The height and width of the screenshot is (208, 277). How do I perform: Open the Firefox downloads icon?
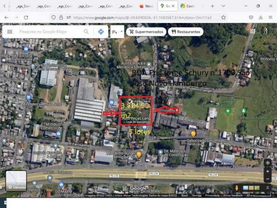(261, 17)
